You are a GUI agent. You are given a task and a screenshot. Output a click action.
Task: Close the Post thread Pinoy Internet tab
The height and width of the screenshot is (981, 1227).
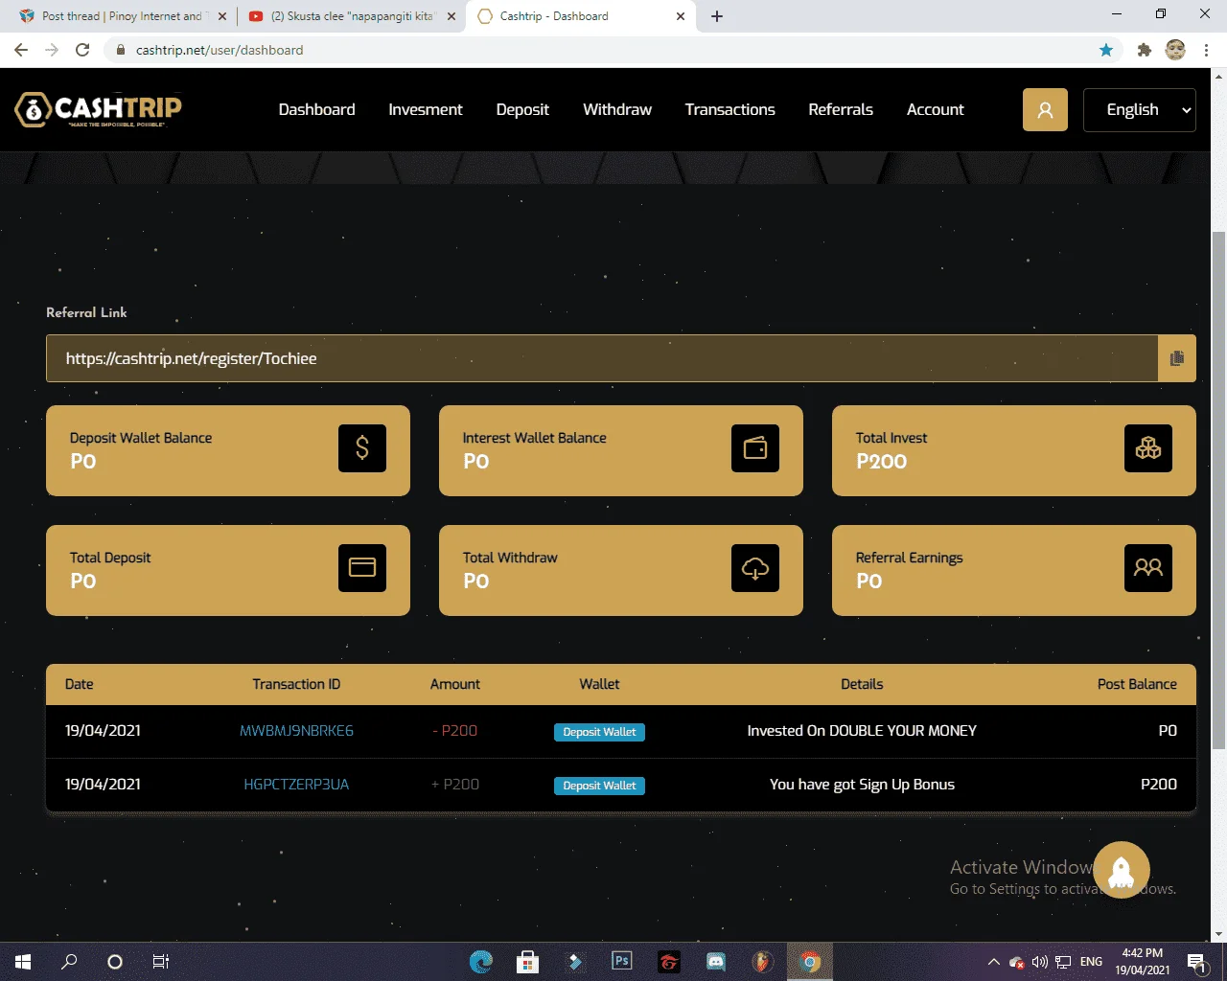[x=221, y=16]
